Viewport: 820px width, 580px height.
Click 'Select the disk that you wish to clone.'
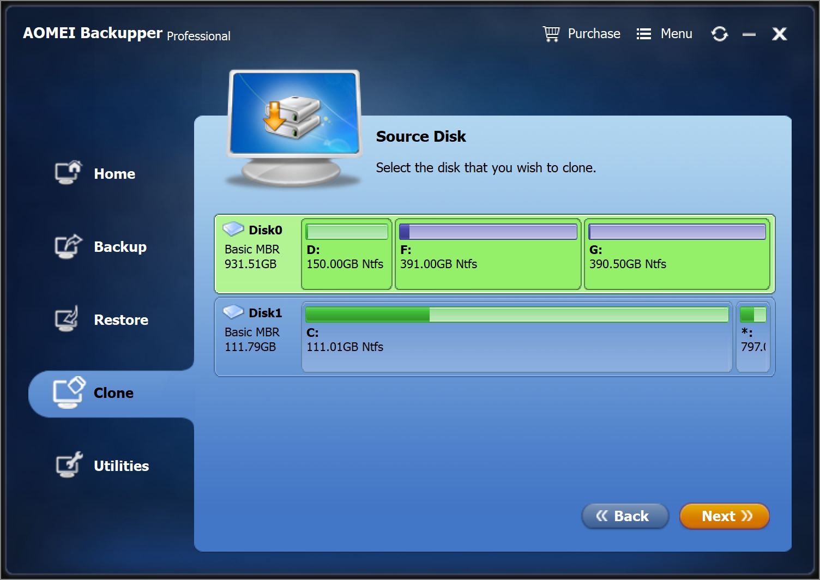(x=486, y=168)
